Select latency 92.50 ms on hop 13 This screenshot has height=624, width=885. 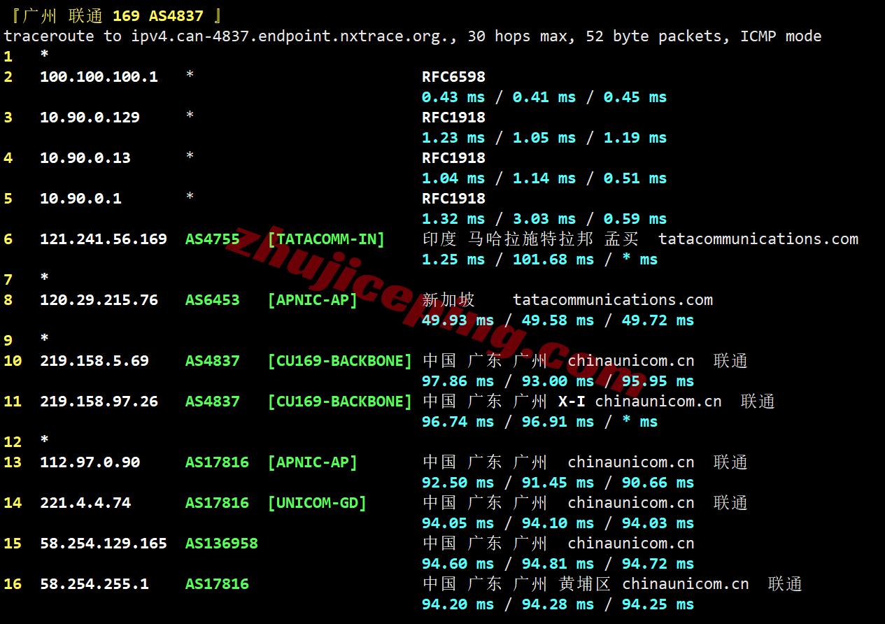(458, 483)
